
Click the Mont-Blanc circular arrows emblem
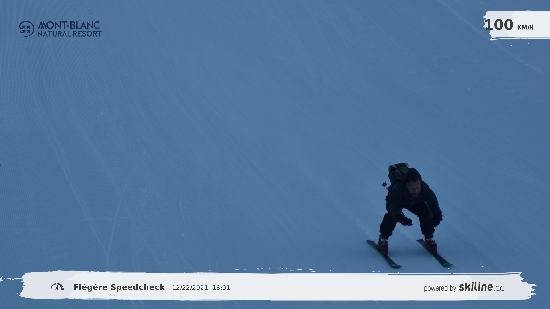coord(27,29)
